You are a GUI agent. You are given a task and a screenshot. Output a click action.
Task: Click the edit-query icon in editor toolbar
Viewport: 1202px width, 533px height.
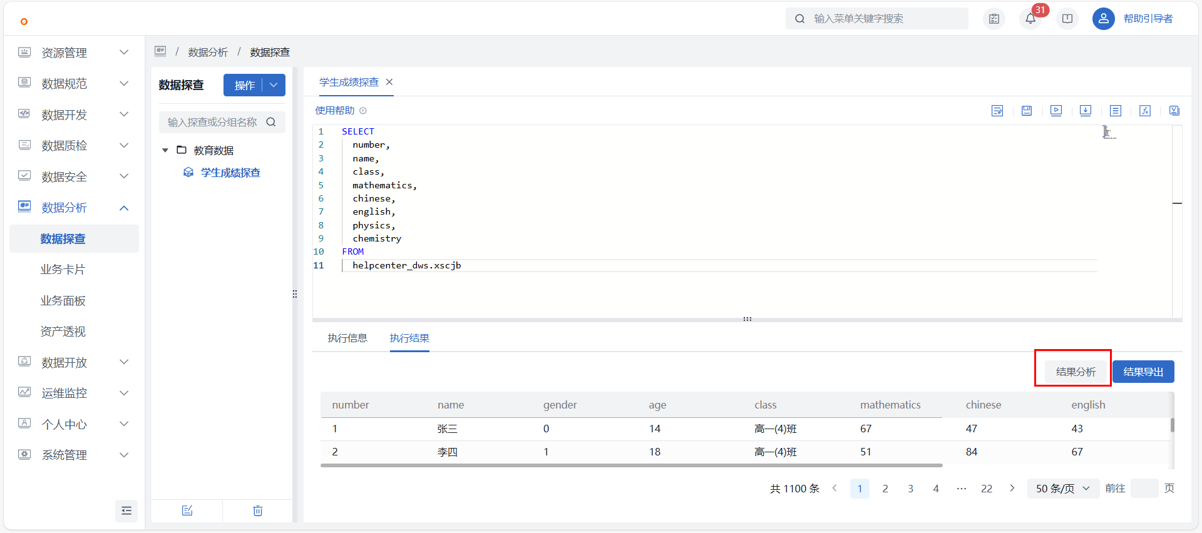point(997,111)
